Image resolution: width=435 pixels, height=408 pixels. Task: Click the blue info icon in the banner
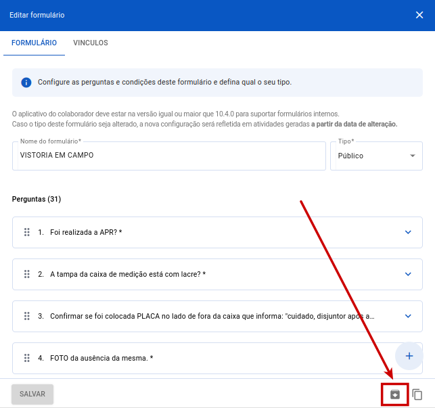click(26, 83)
